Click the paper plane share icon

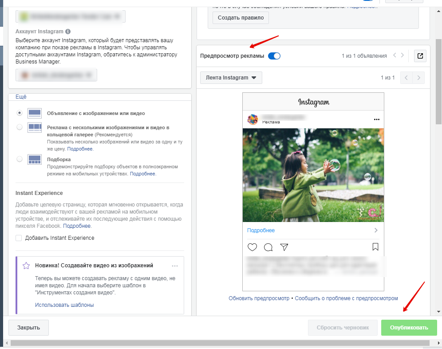pyautogui.click(x=284, y=247)
